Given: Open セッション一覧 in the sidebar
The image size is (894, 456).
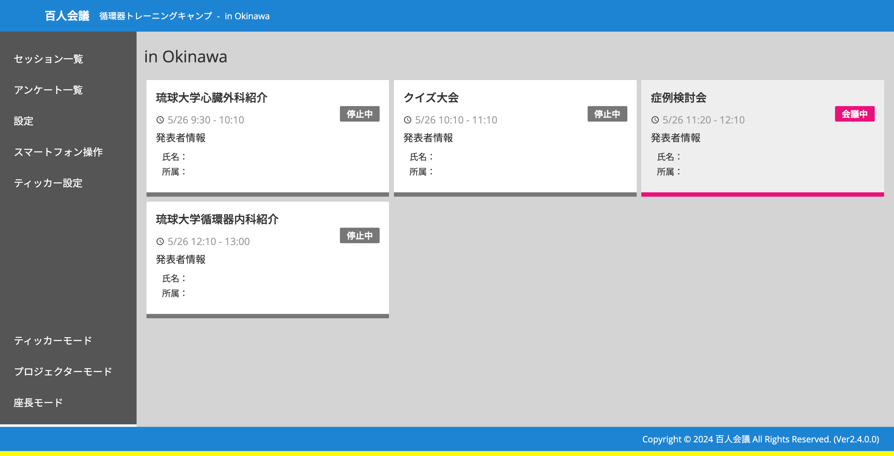Looking at the screenshot, I should (48, 59).
